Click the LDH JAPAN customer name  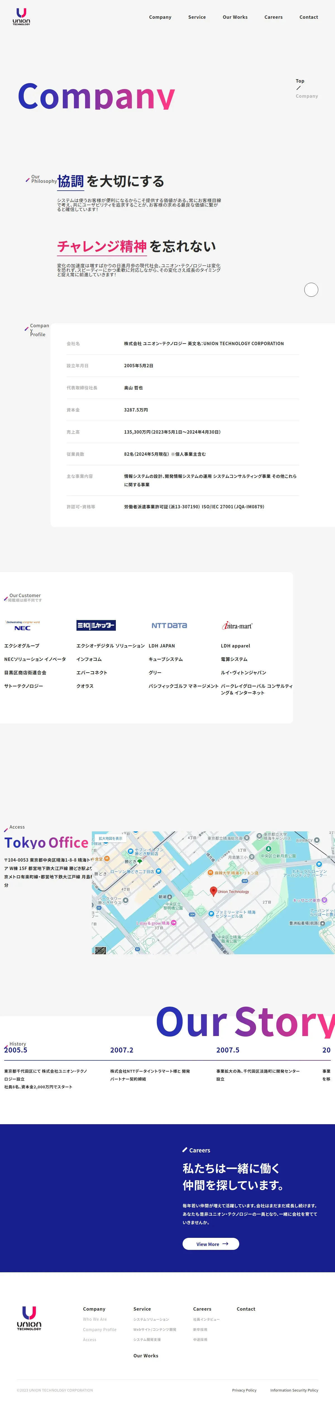click(162, 646)
